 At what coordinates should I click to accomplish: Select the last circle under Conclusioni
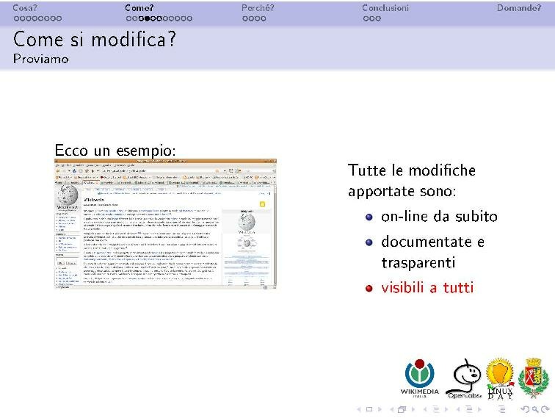(x=378, y=18)
